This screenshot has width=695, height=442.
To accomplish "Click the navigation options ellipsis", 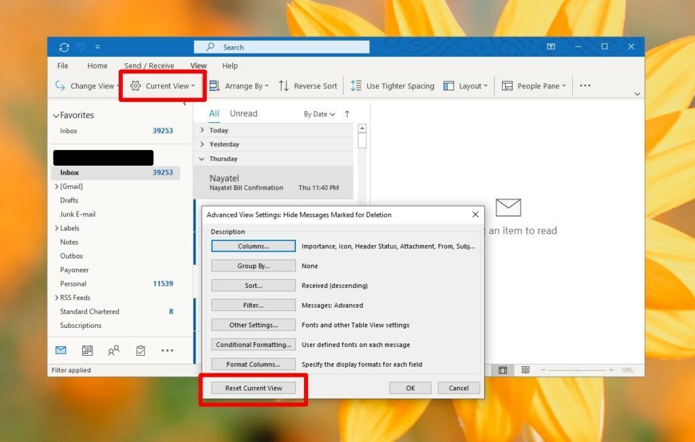I will 167,350.
